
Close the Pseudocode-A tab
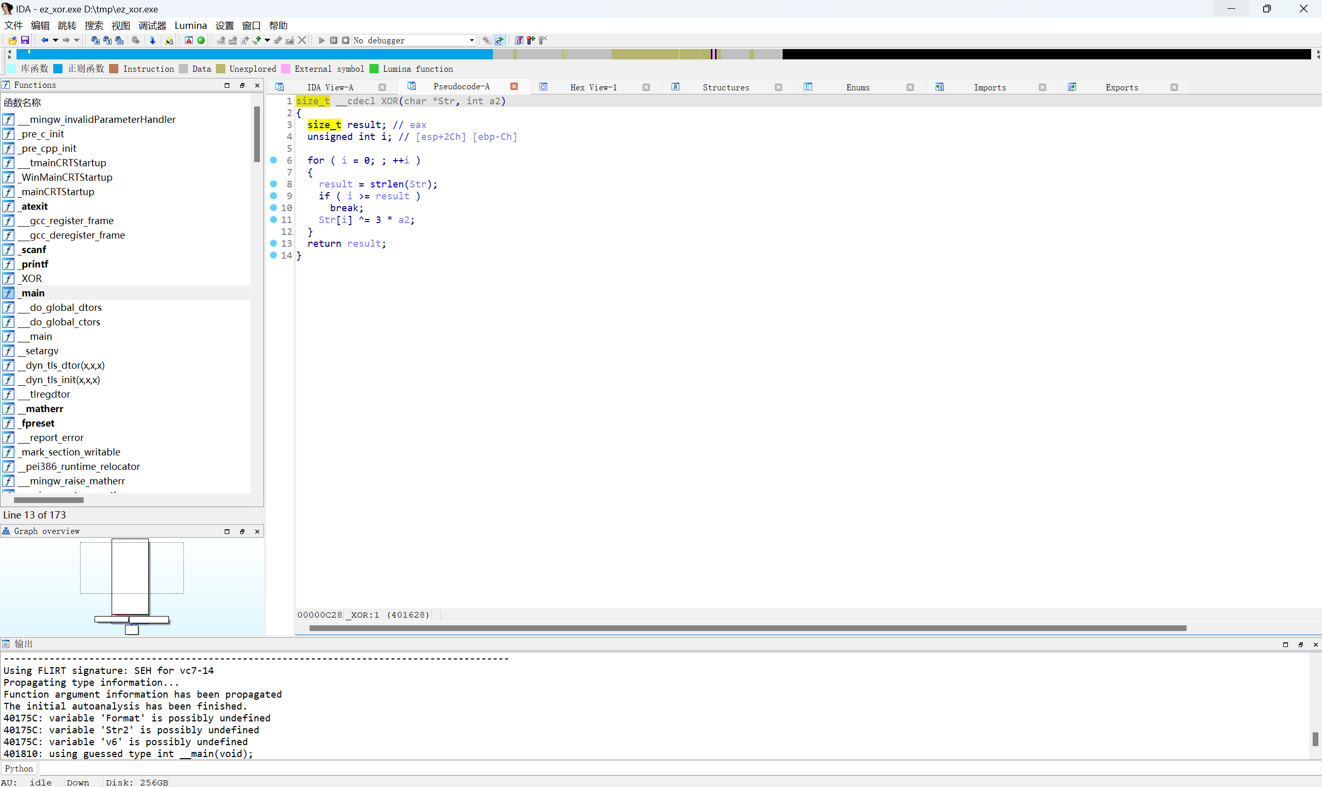514,86
